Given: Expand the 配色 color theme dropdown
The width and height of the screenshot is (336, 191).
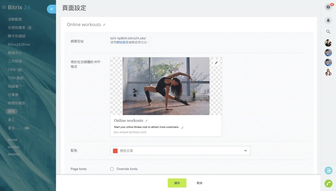Looking at the screenshot, I should [245, 151].
